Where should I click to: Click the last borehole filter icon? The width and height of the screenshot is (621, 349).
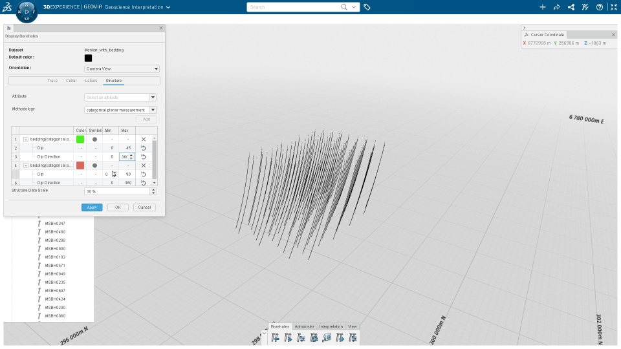tap(353, 337)
